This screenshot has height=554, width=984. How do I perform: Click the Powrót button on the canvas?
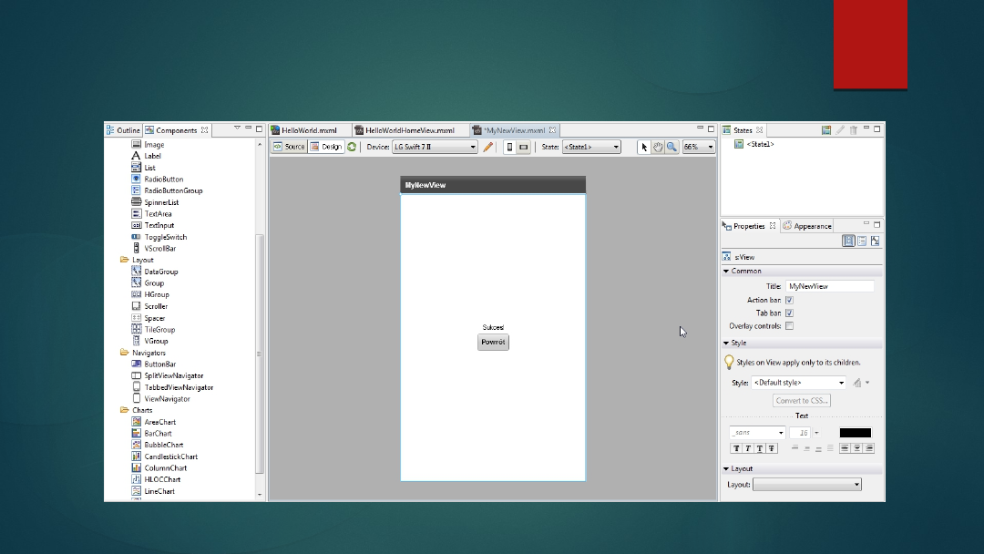pyautogui.click(x=493, y=343)
